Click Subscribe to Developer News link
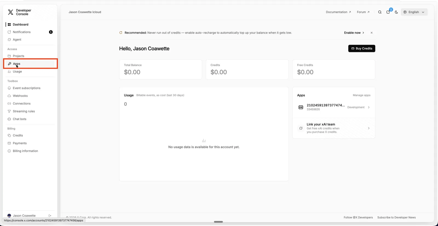Image resolution: width=438 pixels, height=226 pixels. pyautogui.click(x=396, y=218)
